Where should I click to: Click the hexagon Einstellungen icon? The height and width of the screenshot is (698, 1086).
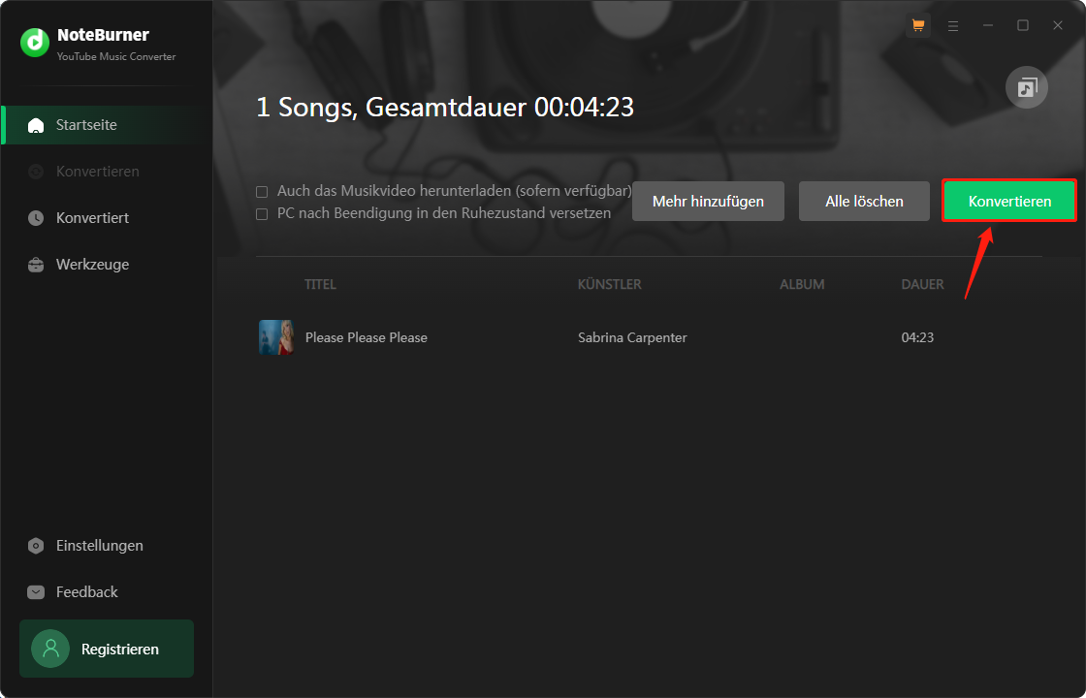click(x=36, y=546)
